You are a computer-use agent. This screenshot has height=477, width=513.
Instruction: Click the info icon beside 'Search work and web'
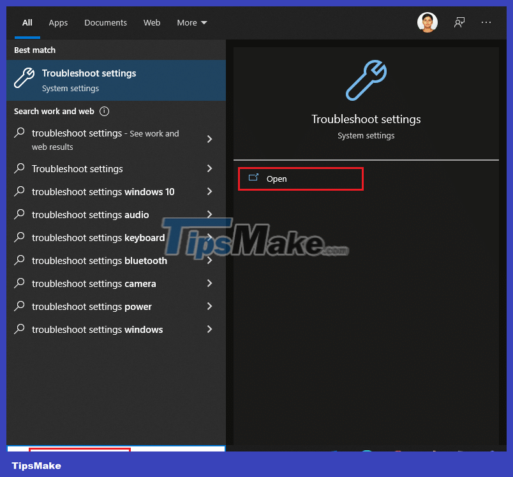[x=104, y=111]
